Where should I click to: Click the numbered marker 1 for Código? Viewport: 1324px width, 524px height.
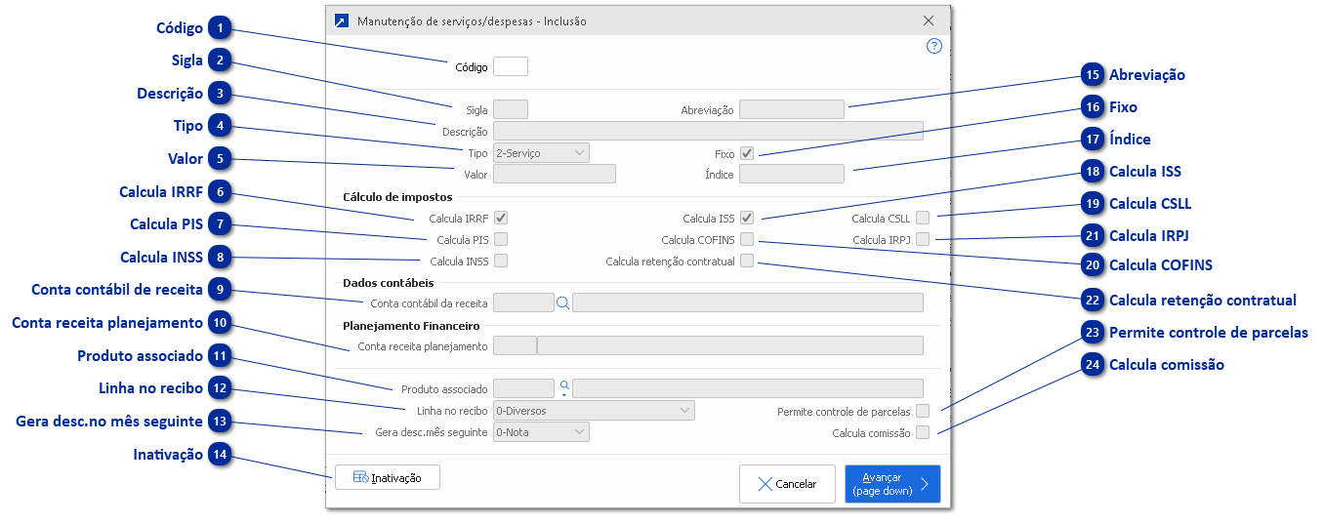point(222,28)
